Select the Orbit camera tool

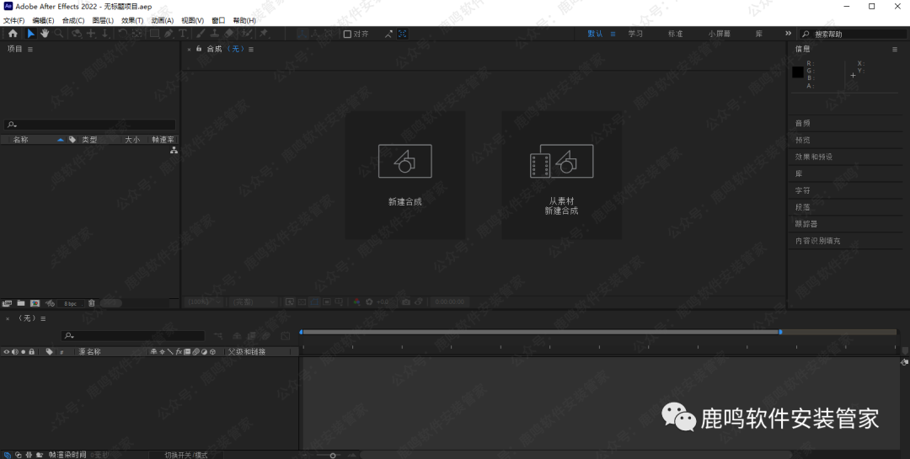pyautogui.click(x=77, y=34)
